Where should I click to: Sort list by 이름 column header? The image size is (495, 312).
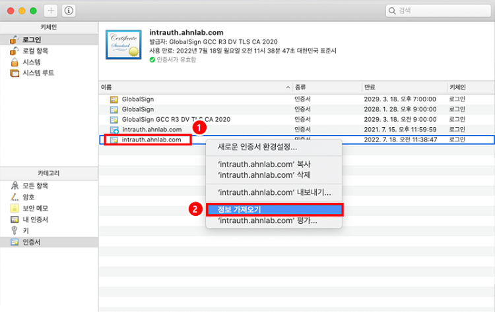196,87
